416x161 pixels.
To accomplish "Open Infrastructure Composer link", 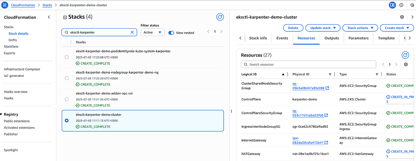I will (22, 69).
